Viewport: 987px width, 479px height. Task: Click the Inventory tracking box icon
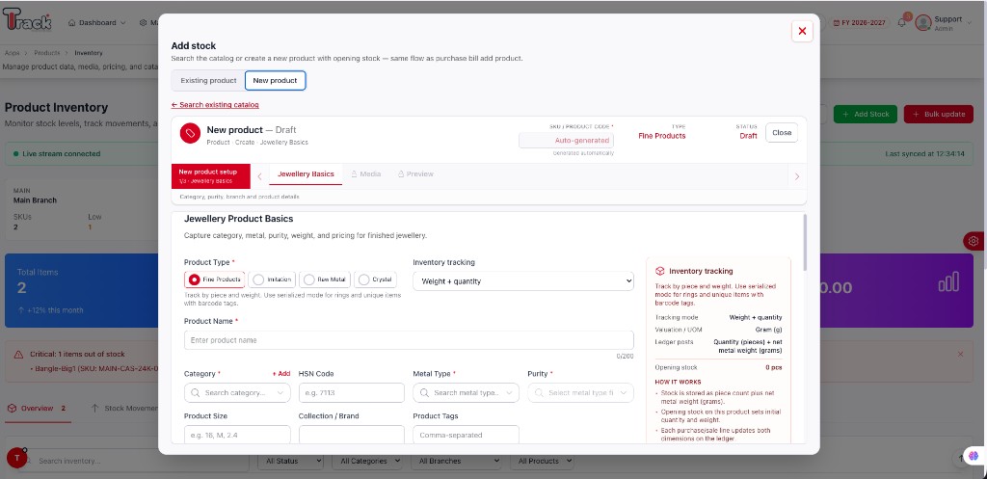[659, 271]
